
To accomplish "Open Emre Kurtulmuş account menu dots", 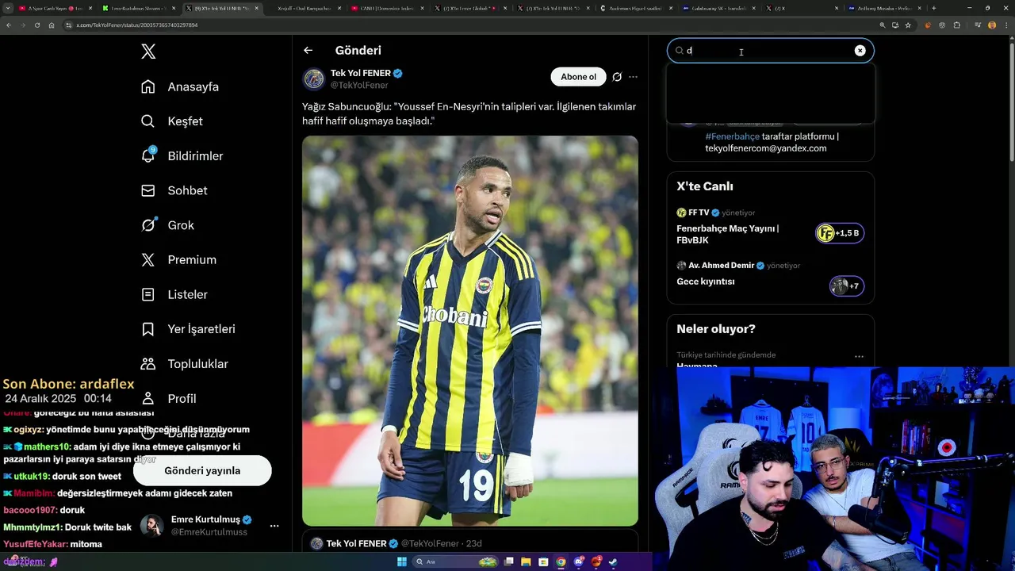I will pyautogui.click(x=274, y=526).
